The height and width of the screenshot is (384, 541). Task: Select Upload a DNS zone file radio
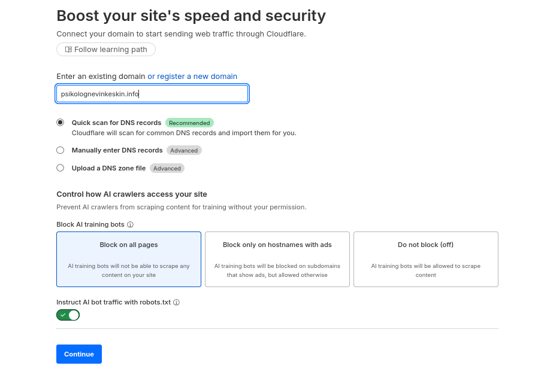61,168
